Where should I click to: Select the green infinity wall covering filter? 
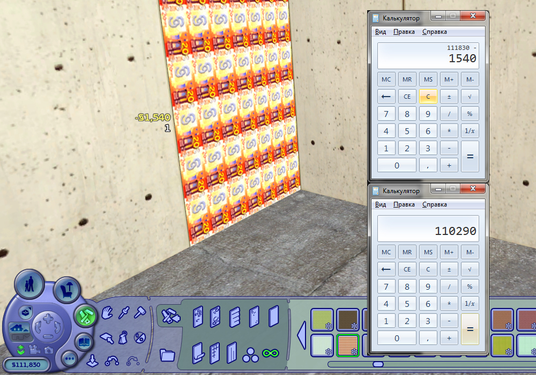pos(270,354)
